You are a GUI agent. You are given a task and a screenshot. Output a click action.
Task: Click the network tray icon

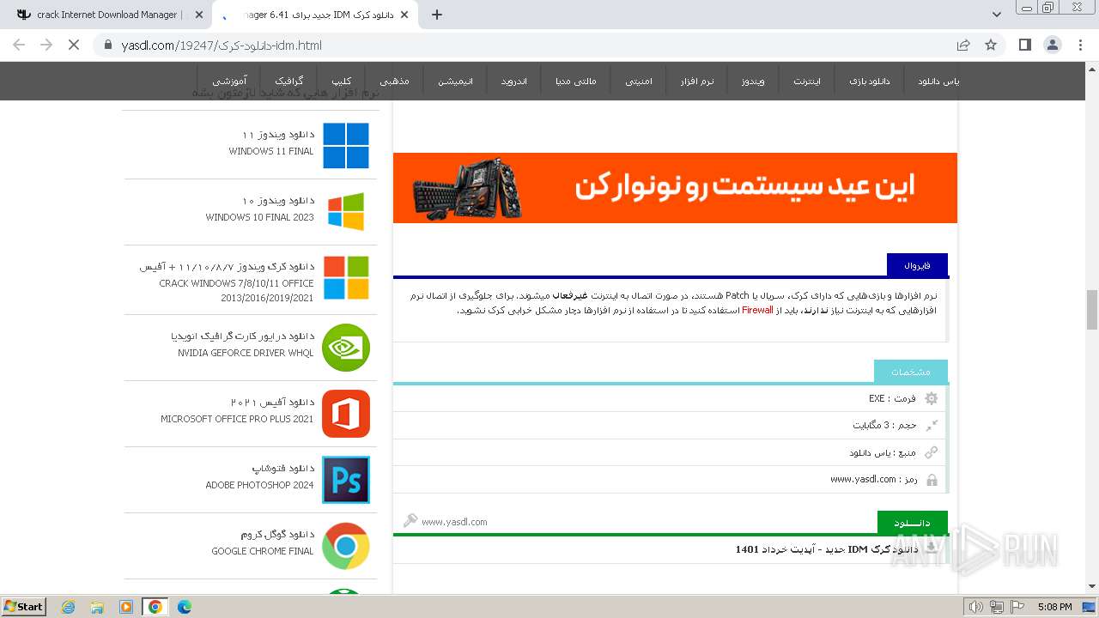997,607
